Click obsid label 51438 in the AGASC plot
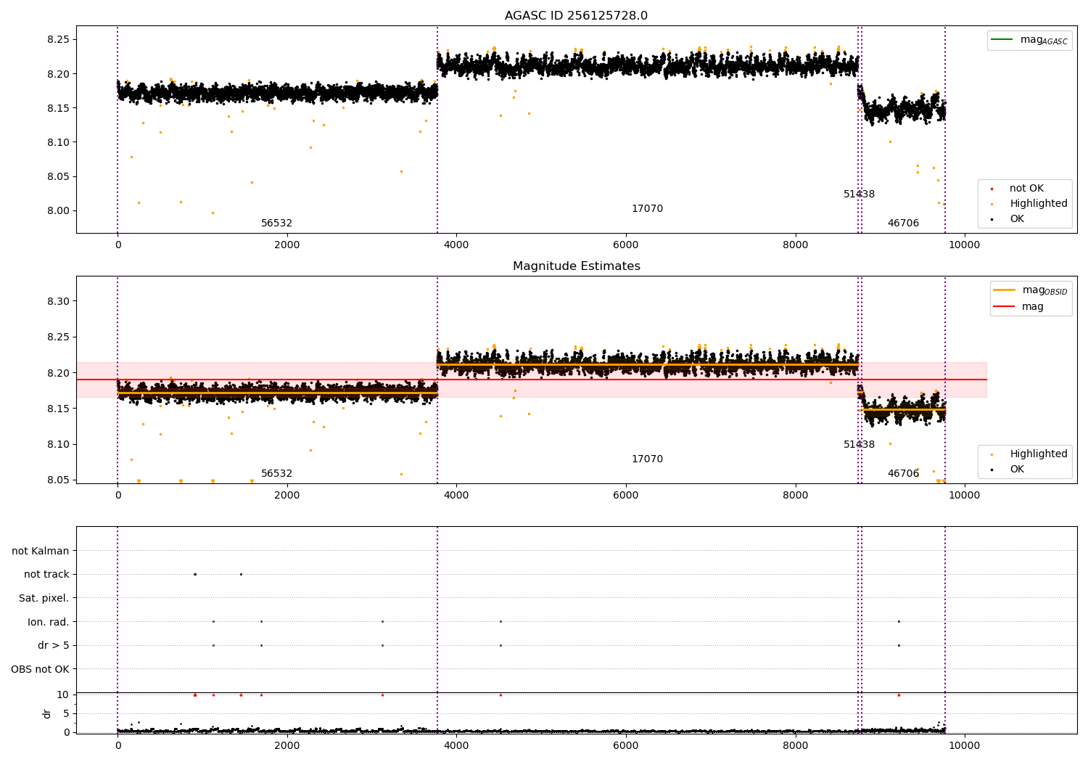This screenshot has width=1088, height=762. [859, 194]
